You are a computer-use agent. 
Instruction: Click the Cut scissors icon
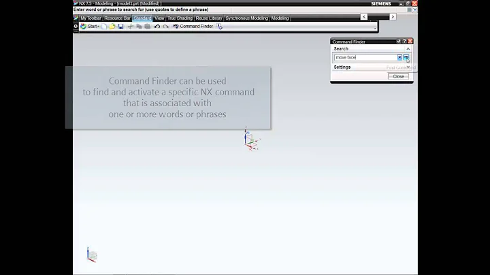coord(130,27)
